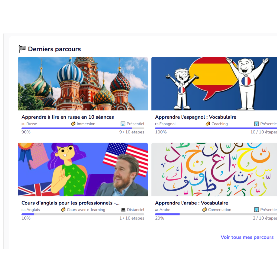The width and height of the screenshot is (277, 277).
Task: Click 'Voir tous mes parcours' link
Action: point(247,237)
